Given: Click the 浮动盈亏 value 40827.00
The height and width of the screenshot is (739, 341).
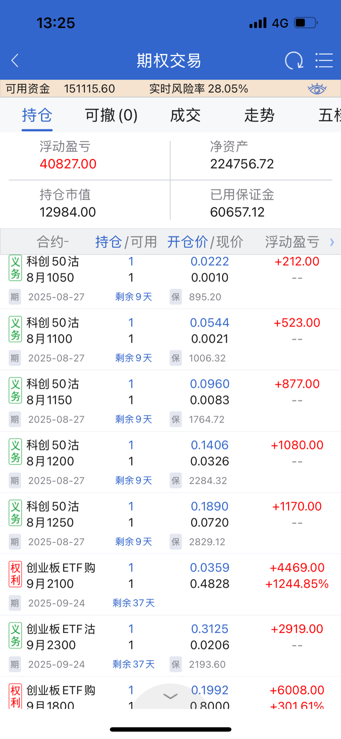Looking at the screenshot, I should tap(68, 164).
